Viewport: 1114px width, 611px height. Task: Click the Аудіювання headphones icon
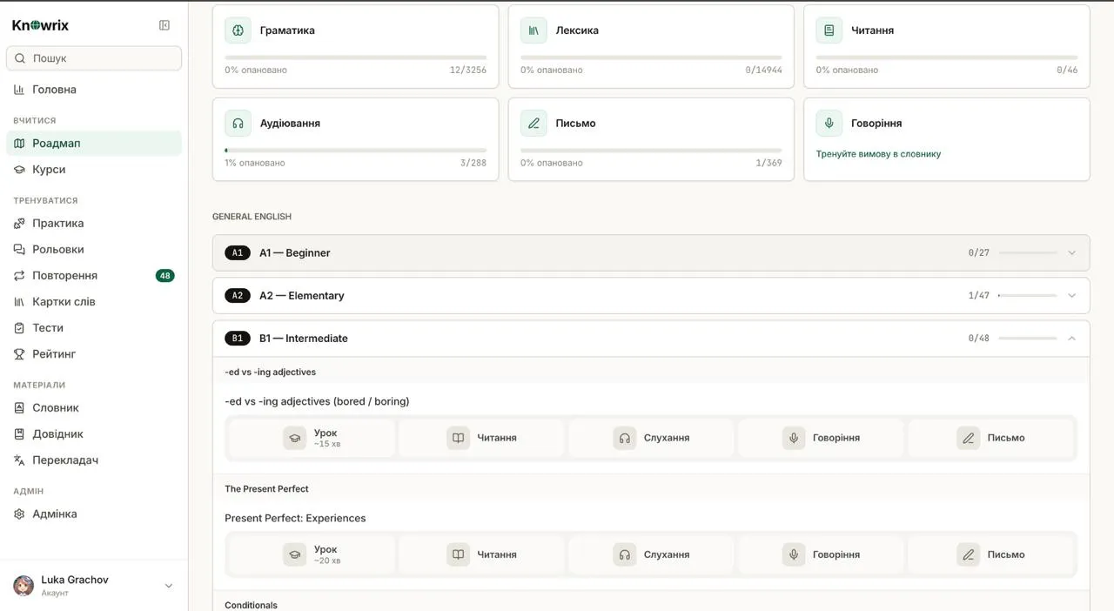(238, 124)
